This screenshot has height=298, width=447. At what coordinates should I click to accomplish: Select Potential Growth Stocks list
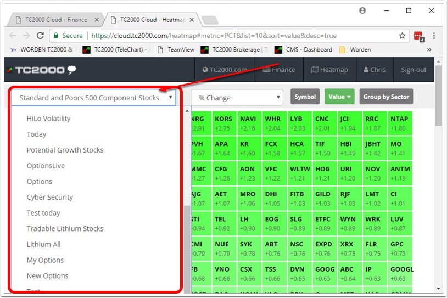pyautogui.click(x=65, y=150)
